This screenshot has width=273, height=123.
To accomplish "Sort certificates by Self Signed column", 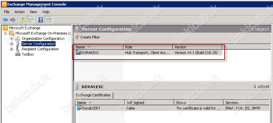I will click(x=150, y=103).
